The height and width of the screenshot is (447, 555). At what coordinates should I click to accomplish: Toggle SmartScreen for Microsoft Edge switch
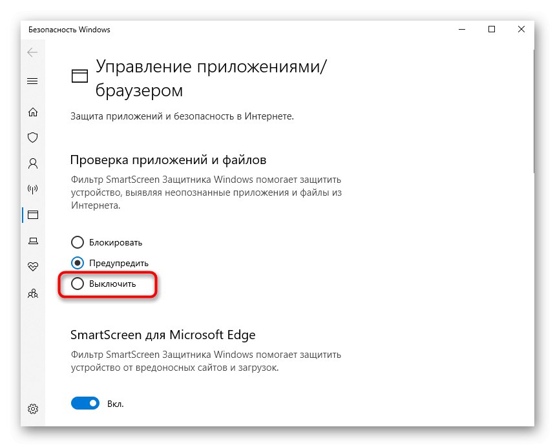[x=85, y=404]
